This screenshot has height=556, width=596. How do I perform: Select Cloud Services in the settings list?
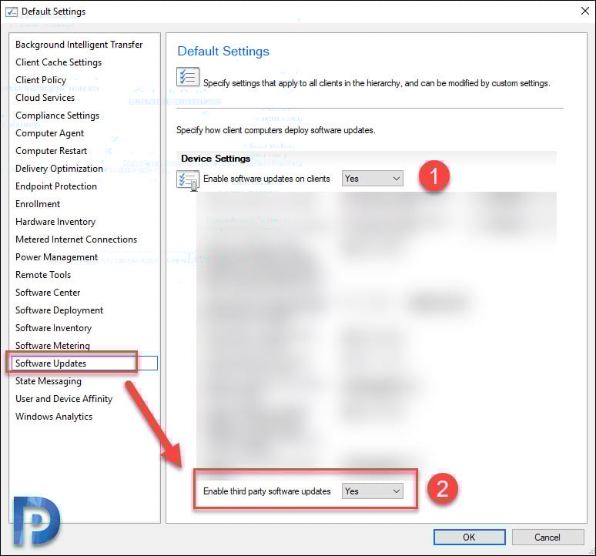click(45, 98)
